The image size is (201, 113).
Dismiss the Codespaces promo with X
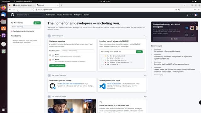(195, 24)
